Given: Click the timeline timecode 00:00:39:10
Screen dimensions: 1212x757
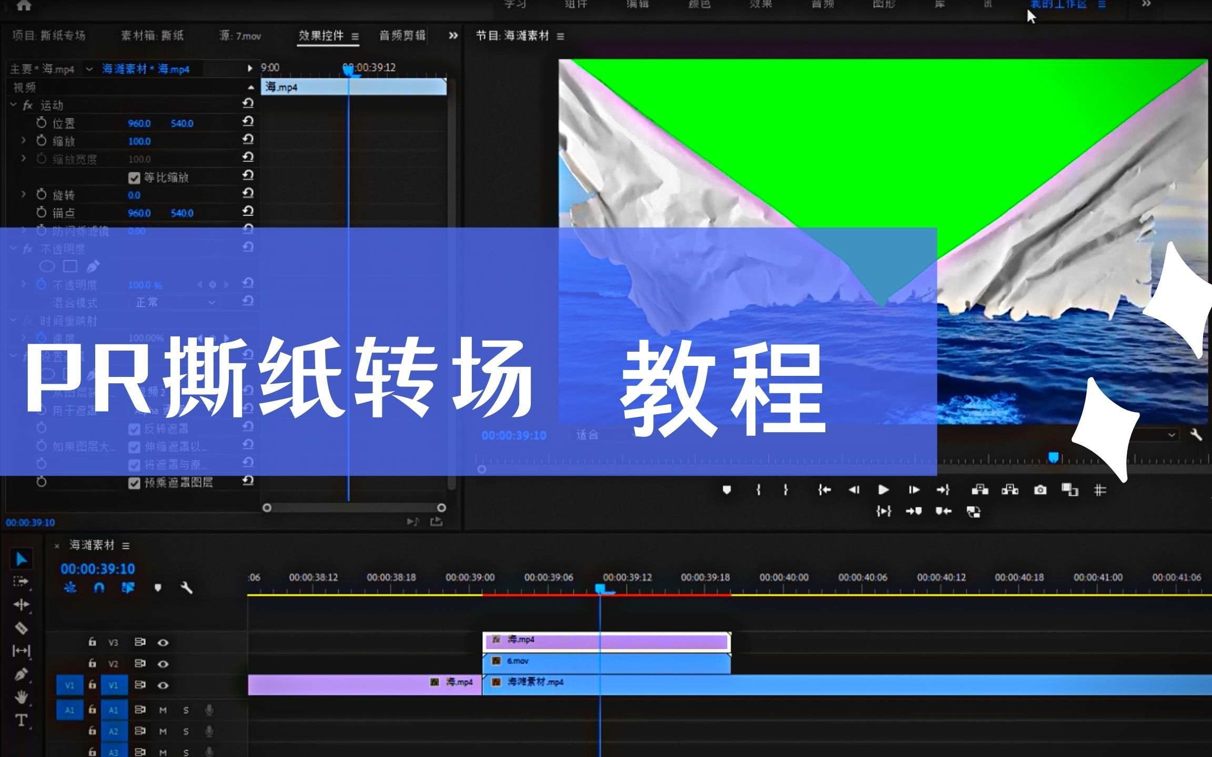Looking at the screenshot, I should point(98,569).
